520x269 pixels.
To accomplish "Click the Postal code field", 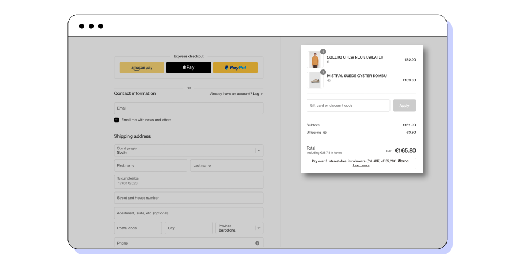I will (x=138, y=228).
